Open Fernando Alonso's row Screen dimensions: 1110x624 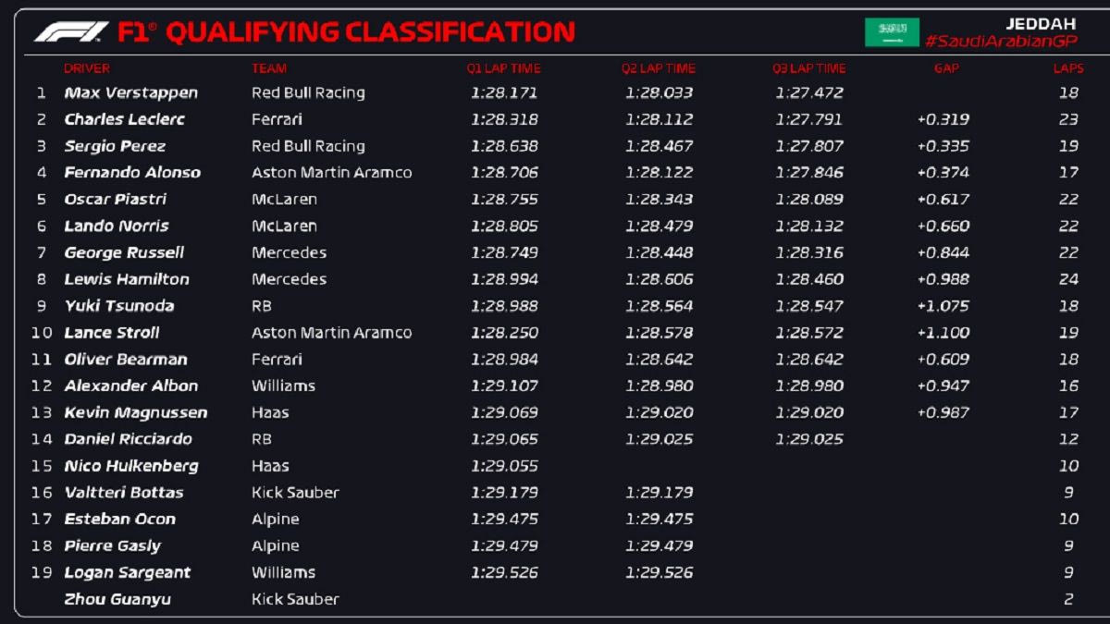132,173
